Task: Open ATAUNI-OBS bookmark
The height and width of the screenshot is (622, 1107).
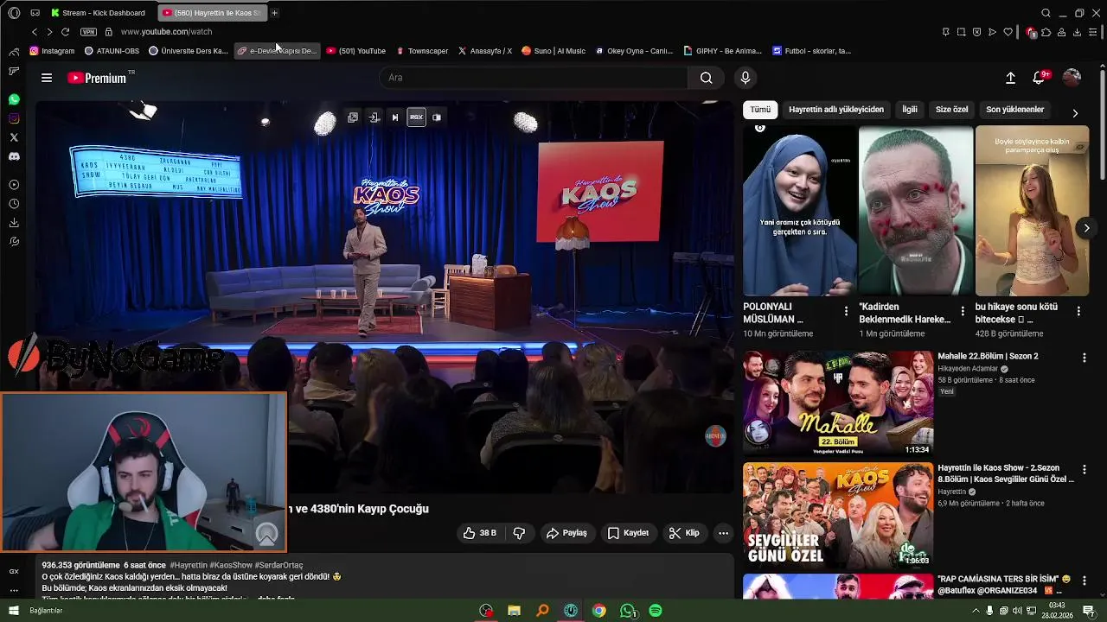Action: 112,51
